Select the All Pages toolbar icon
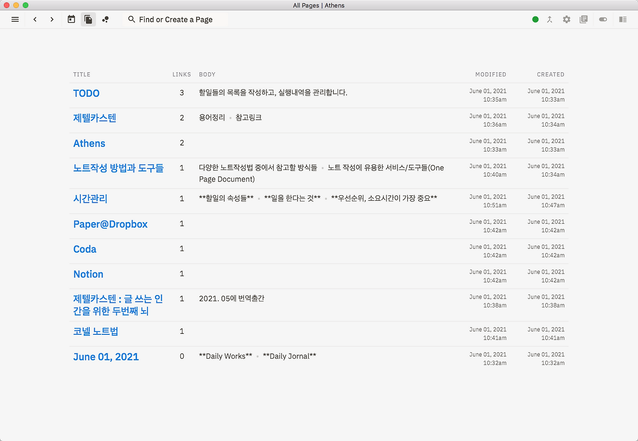 [x=88, y=19]
